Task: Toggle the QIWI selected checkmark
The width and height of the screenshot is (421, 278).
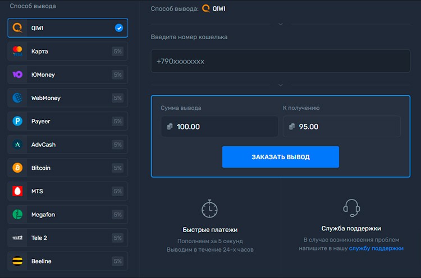Action: click(x=119, y=28)
